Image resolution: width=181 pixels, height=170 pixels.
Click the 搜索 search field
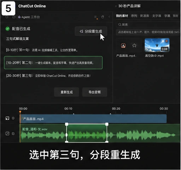pos(148,24)
